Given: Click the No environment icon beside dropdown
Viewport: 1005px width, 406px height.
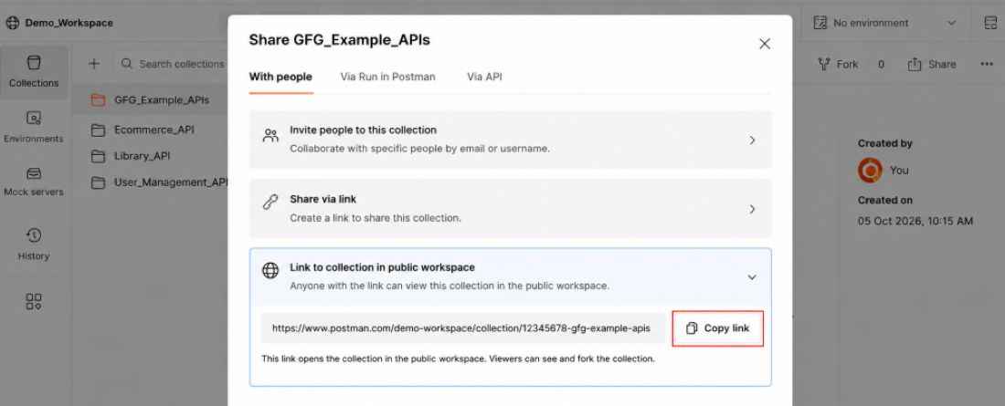Looking at the screenshot, I should pyautogui.click(x=820, y=23).
